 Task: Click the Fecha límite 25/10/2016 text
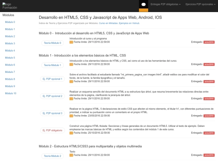[92, 133]
